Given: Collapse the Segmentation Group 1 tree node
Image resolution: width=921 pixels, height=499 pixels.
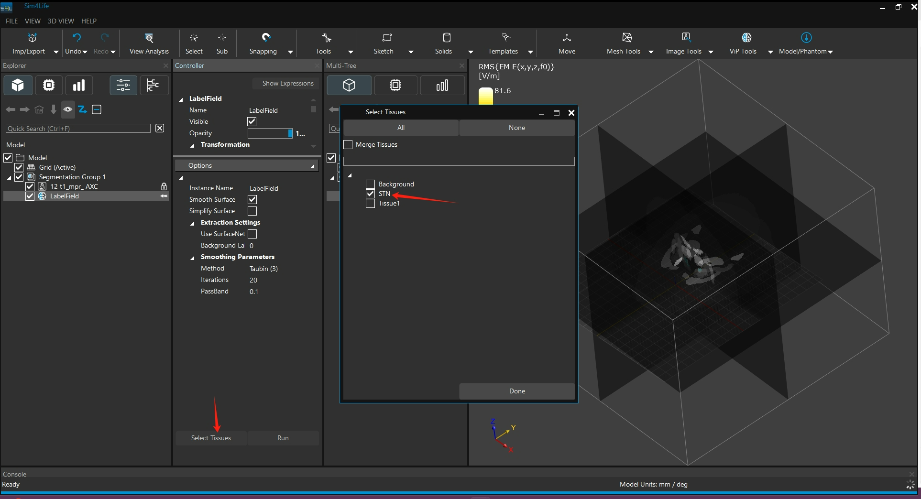Looking at the screenshot, I should pyautogui.click(x=9, y=178).
